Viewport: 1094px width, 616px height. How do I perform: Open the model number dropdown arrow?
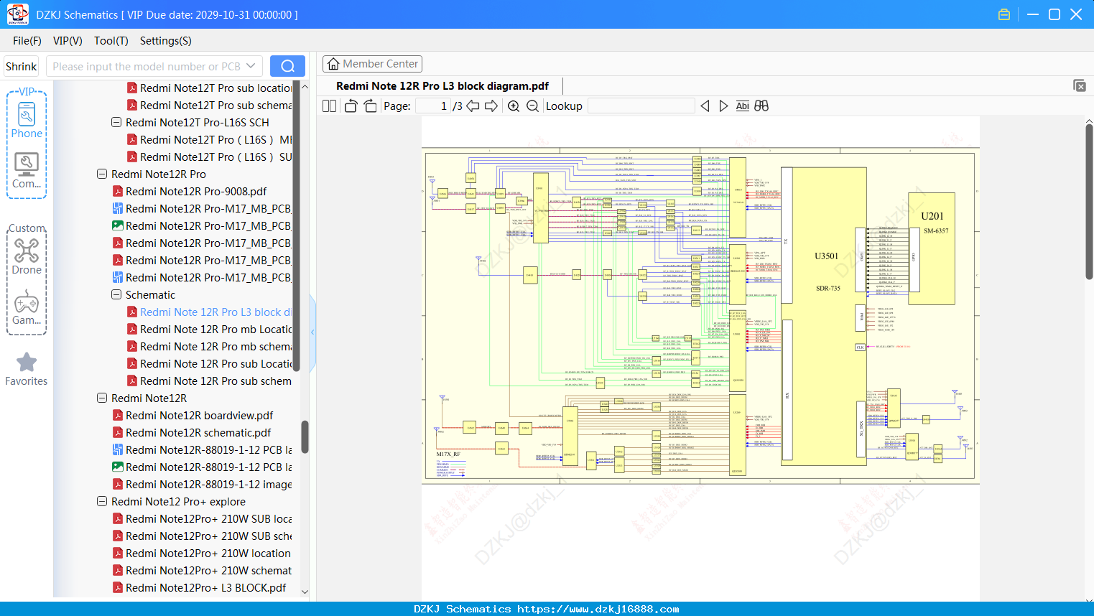click(x=251, y=66)
